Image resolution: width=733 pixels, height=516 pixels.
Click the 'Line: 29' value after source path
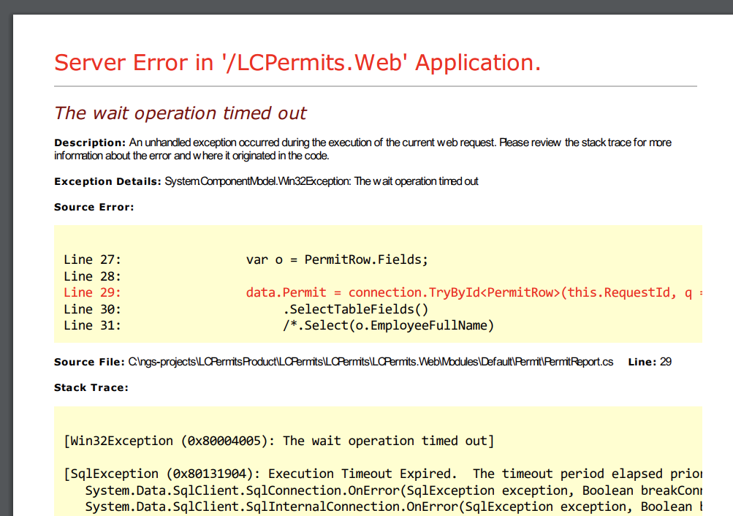coord(650,362)
